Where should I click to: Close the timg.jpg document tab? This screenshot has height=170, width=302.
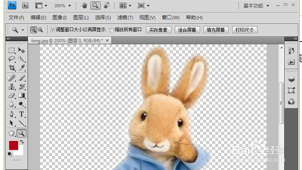(x=107, y=41)
